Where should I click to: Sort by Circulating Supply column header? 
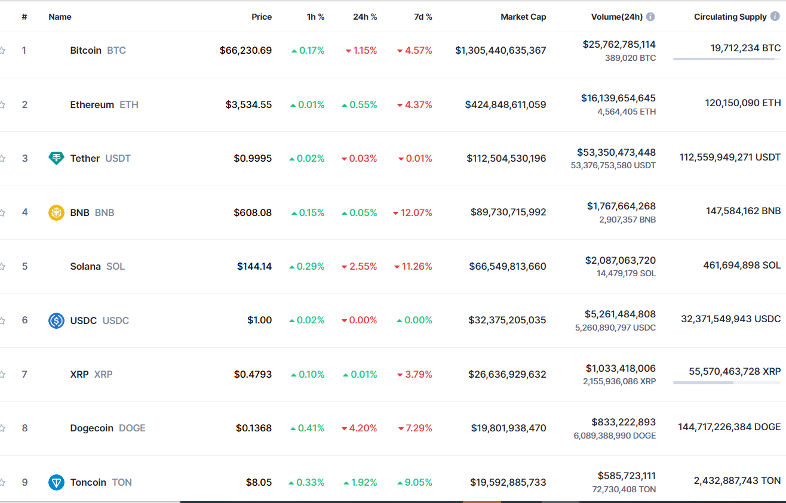[x=730, y=17]
